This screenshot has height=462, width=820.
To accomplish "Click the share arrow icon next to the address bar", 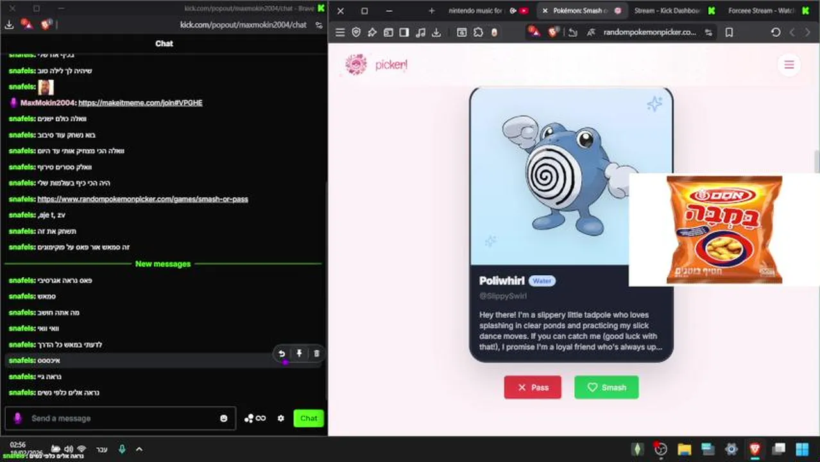I will click(573, 32).
